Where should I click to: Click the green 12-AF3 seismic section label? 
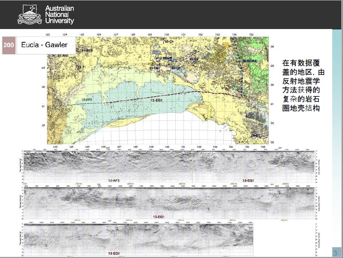(x=114, y=181)
